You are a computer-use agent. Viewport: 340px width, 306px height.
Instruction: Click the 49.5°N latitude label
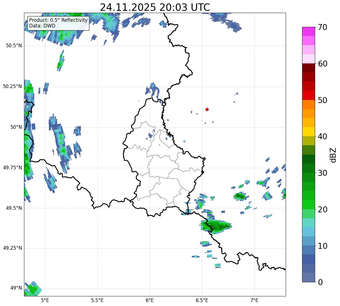pos(14,208)
